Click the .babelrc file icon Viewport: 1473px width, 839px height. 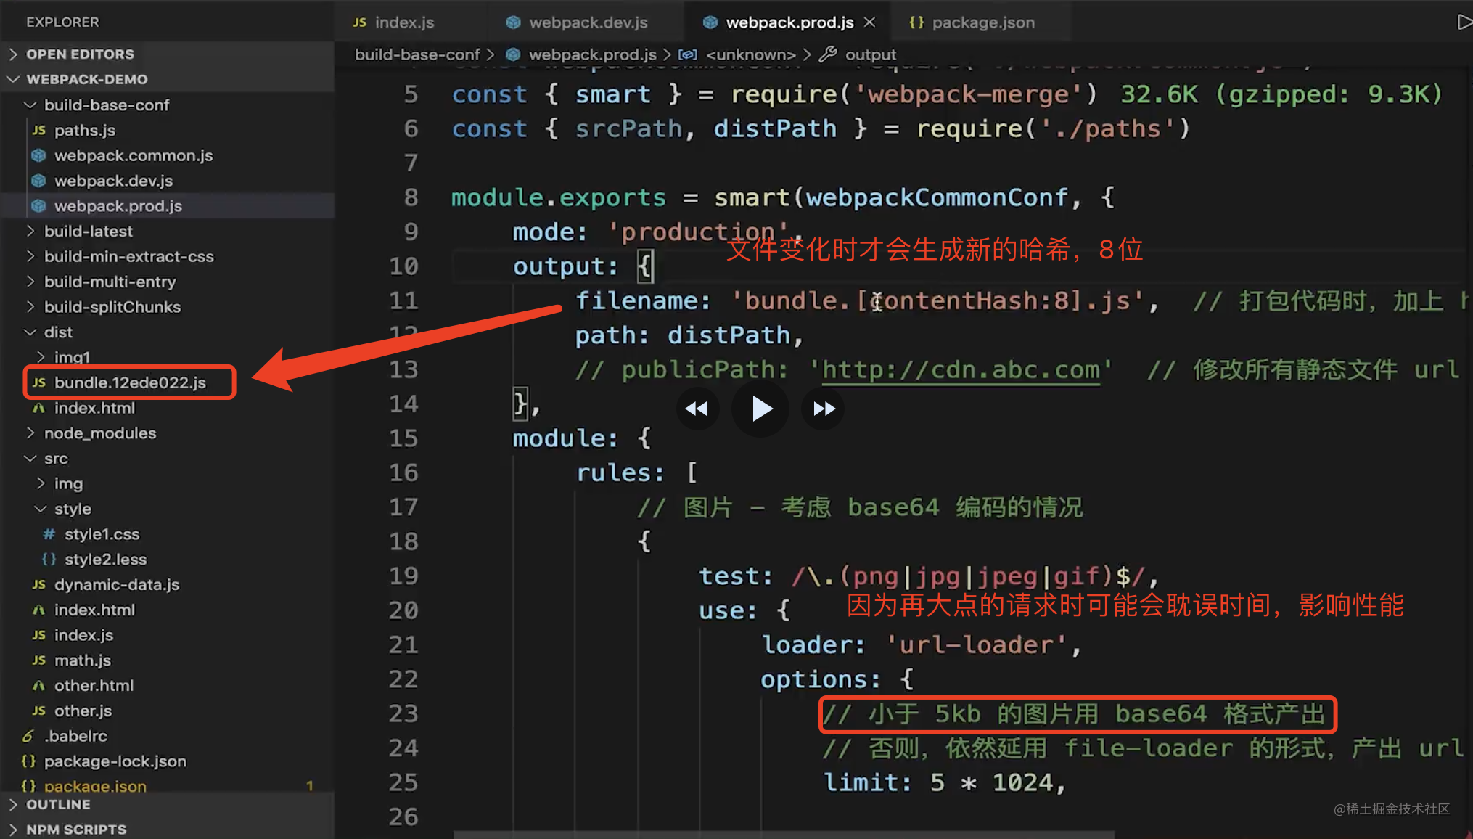pos(28,736)
